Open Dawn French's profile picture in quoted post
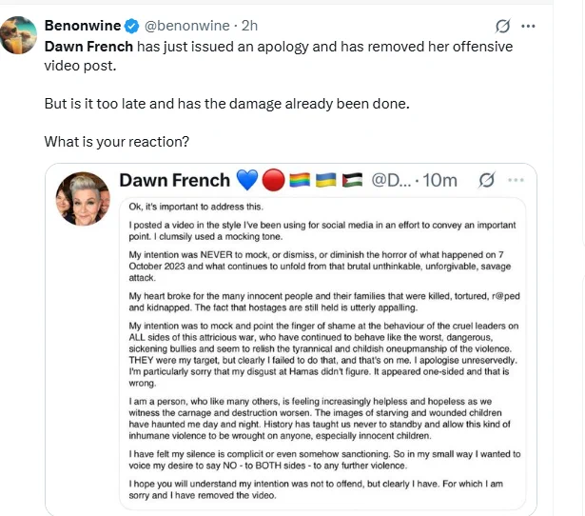 point(83,199)
